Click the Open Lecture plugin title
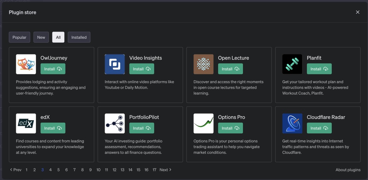Screen dimensions: 368x180 234,58
